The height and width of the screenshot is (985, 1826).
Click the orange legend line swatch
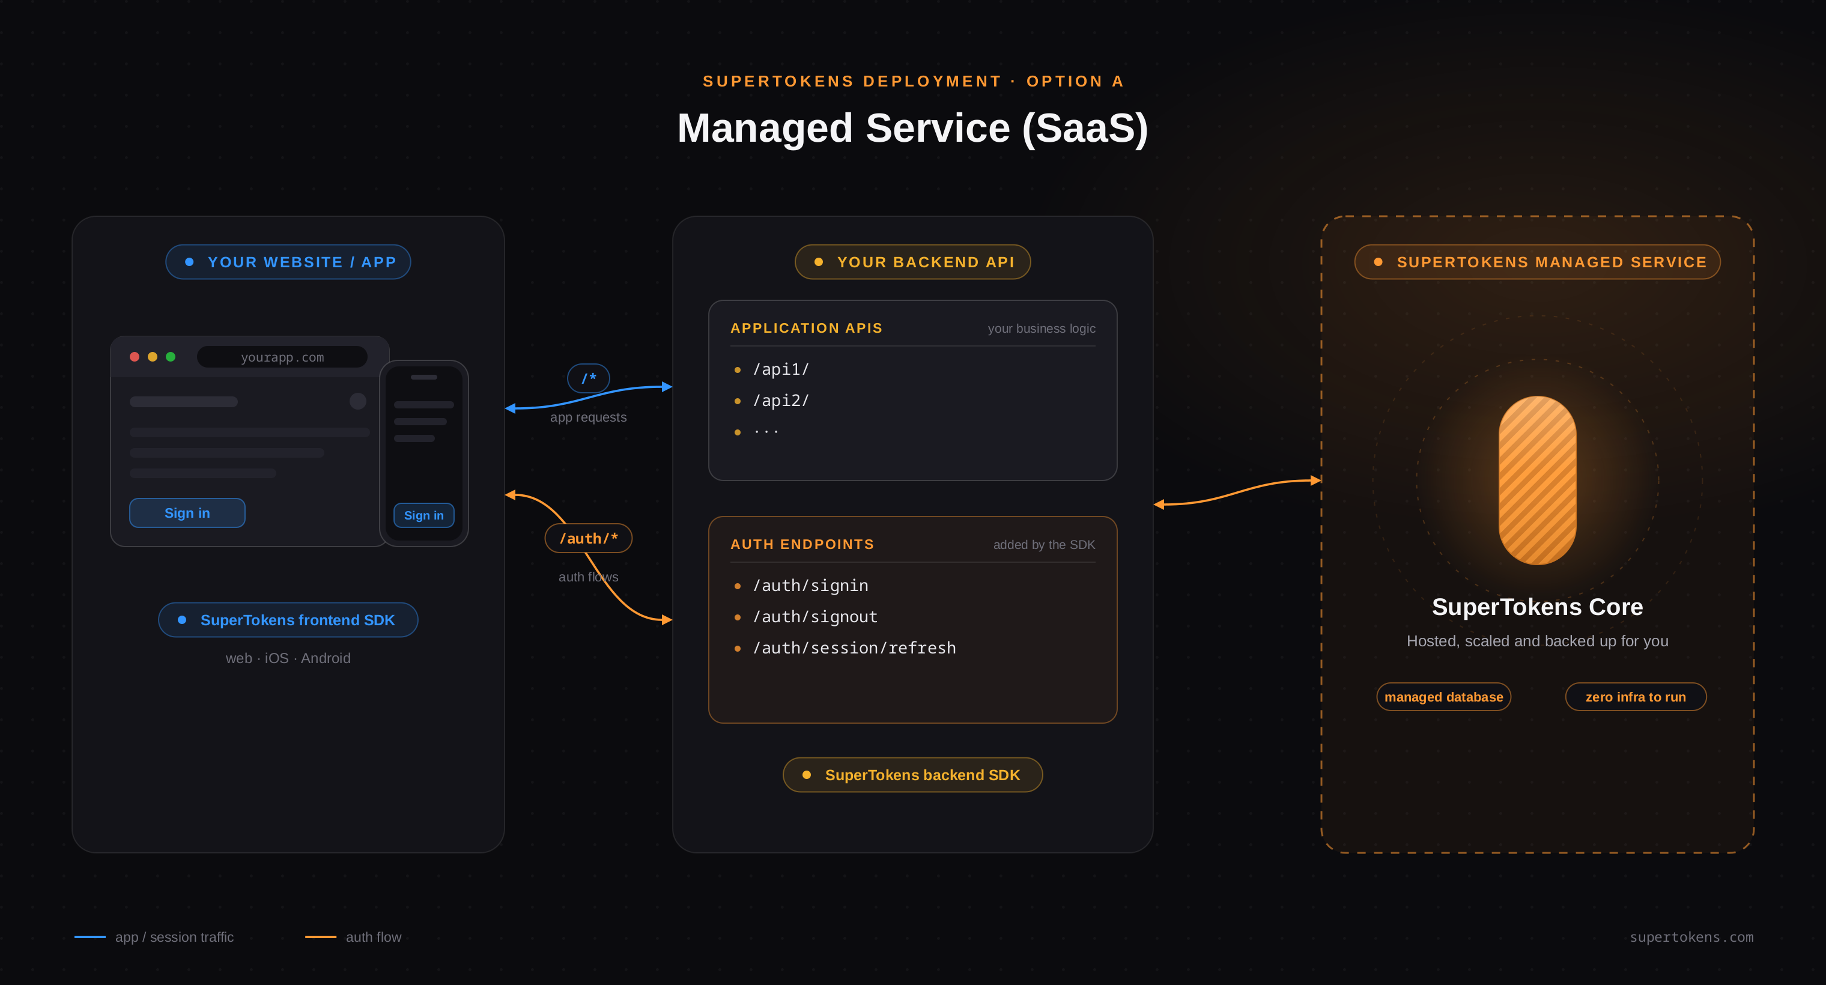click(x=320, y=937)
